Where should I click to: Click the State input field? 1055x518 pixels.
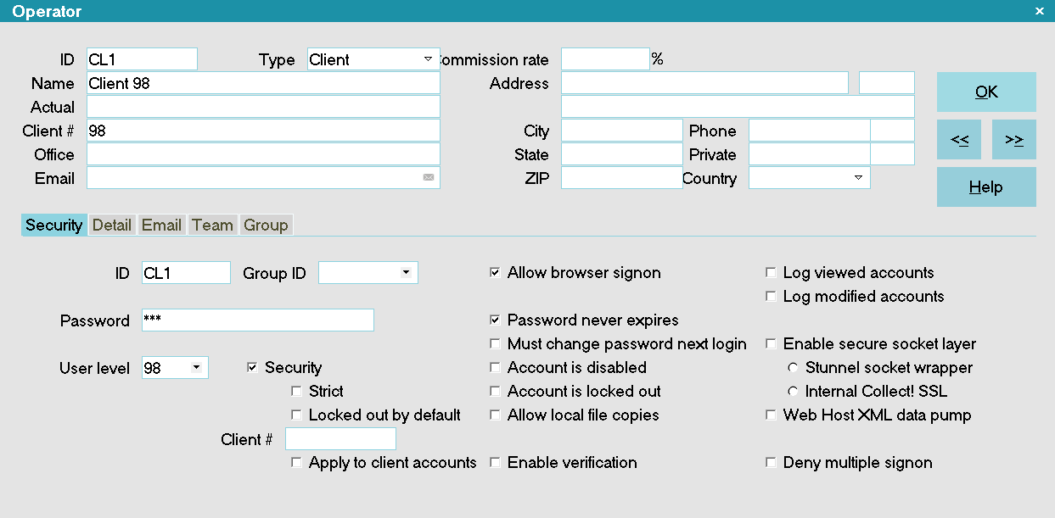click(621, 154)
